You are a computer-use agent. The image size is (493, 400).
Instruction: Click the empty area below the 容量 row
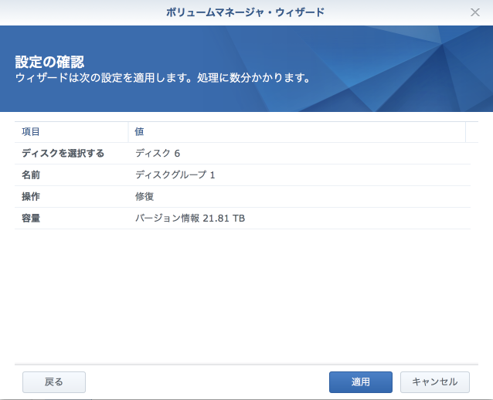tap(246, 293)
